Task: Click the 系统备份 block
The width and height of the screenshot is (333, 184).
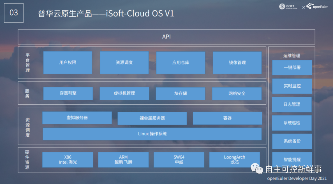Action: click(x=292, y=141)
